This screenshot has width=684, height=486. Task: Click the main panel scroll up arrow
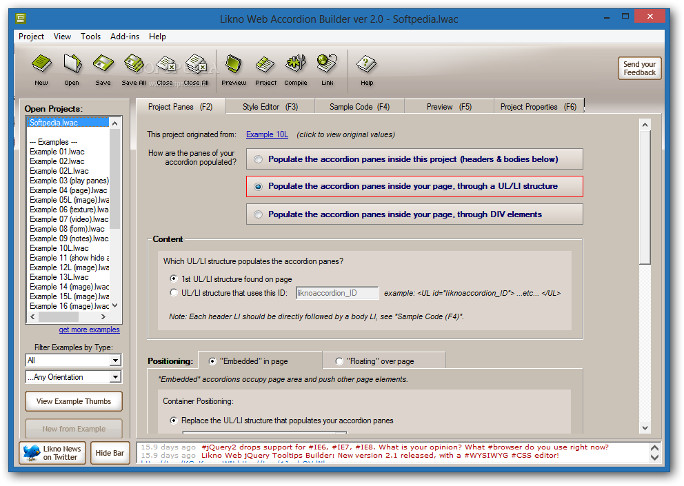click(645, 125)
